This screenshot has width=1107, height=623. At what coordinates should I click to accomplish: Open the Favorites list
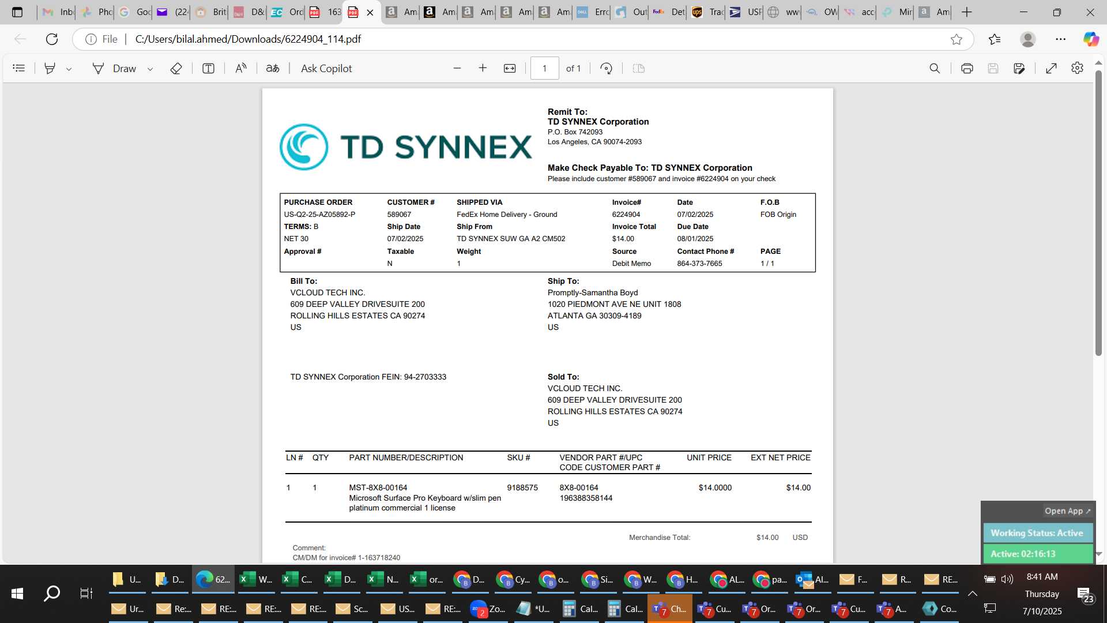point(995,39)
